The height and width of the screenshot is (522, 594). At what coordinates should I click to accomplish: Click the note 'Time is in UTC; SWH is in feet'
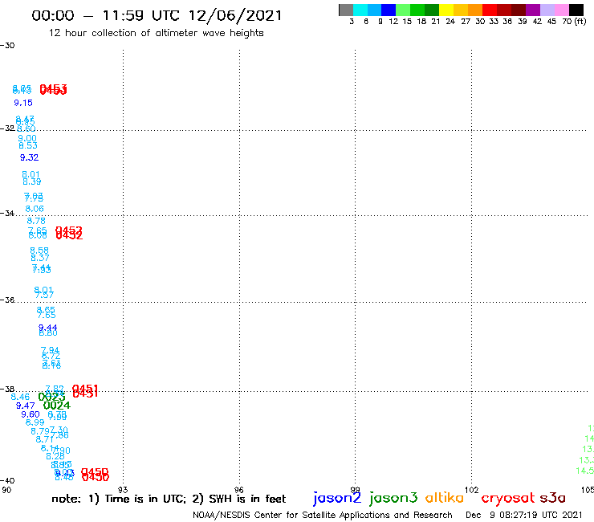coord(169,499)
